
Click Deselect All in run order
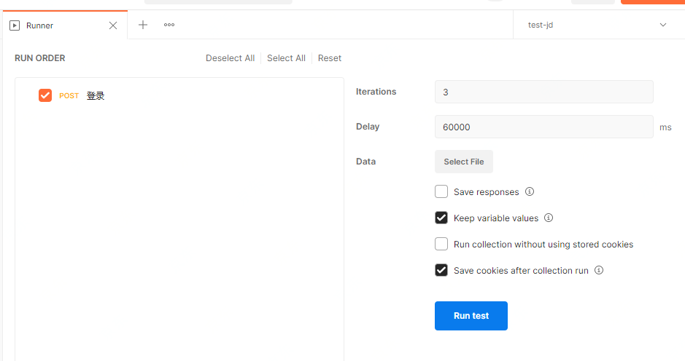230,58
